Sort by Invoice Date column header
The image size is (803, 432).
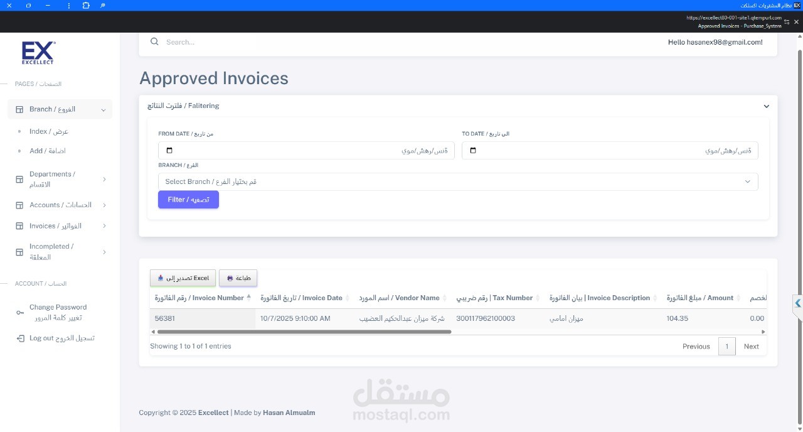[x=304, y=298]
